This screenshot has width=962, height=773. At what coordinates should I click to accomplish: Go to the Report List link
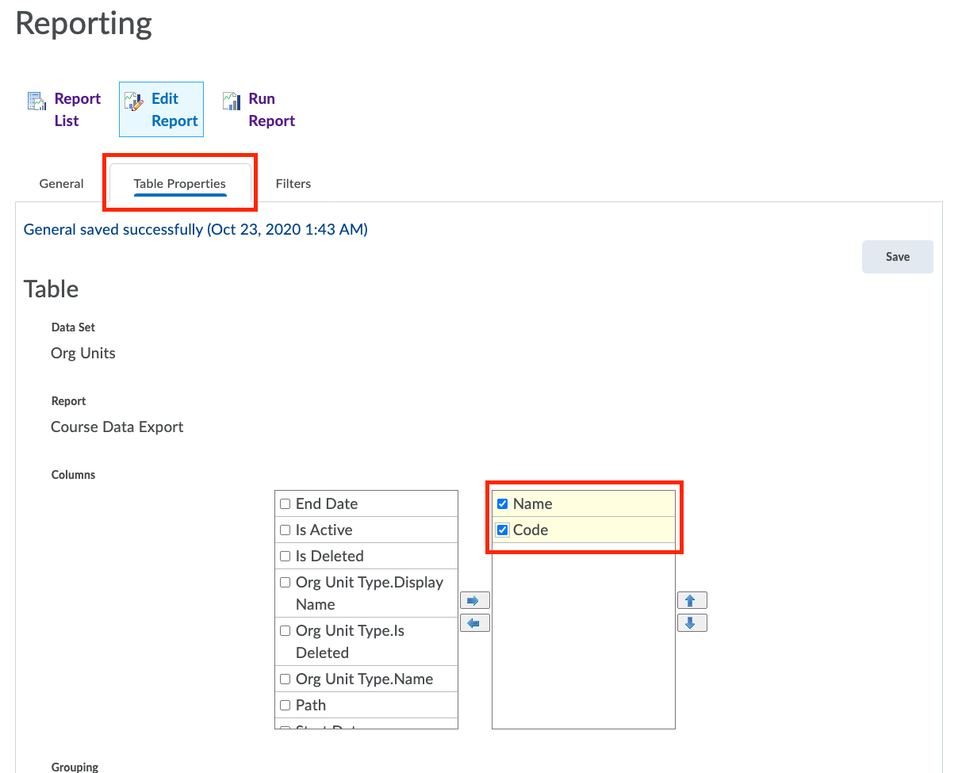(x=77, y=109)
